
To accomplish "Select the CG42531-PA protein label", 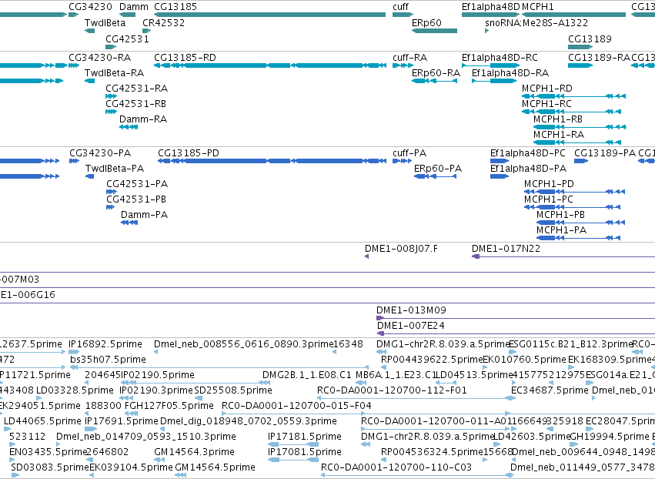I will [137, 184].
